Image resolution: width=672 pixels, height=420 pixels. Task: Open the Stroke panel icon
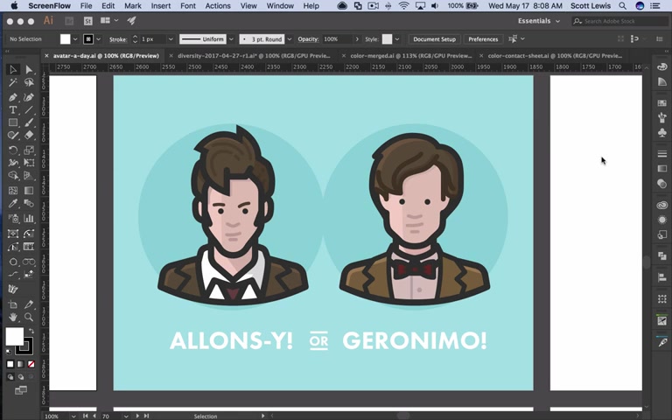[x=662, y=154]
